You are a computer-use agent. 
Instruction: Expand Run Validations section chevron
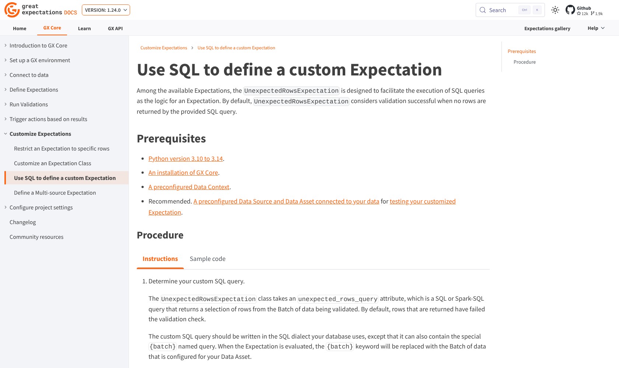click(6, 104)
